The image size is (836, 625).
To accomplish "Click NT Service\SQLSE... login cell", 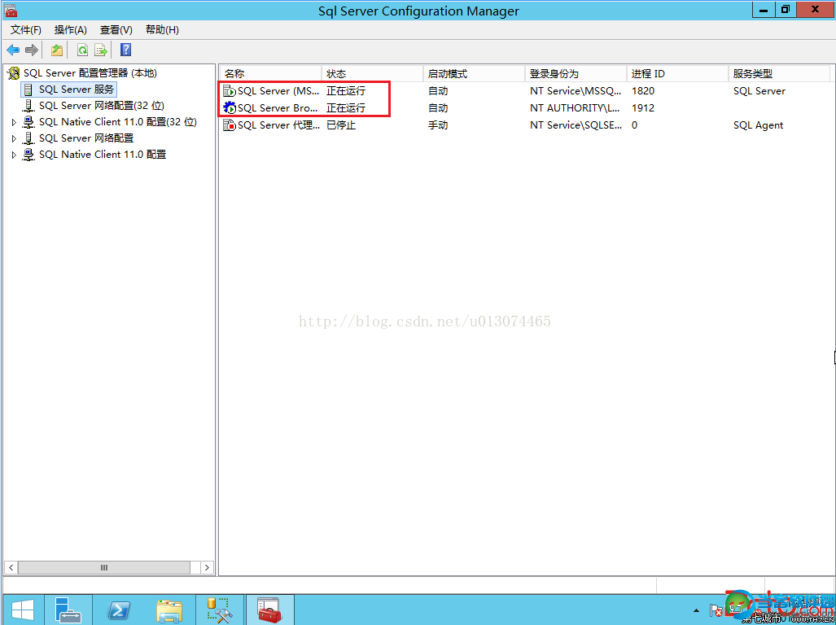I will [576, 125].
